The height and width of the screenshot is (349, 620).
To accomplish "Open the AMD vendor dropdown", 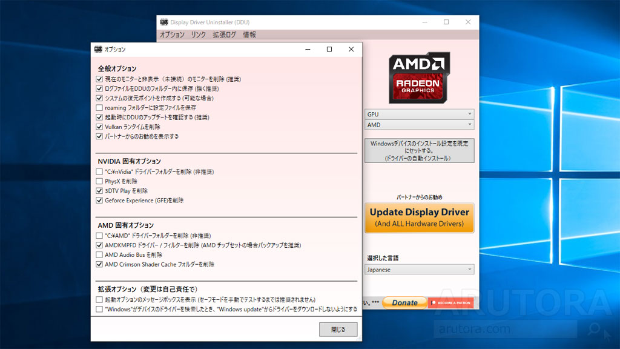I will coord(419,125).
